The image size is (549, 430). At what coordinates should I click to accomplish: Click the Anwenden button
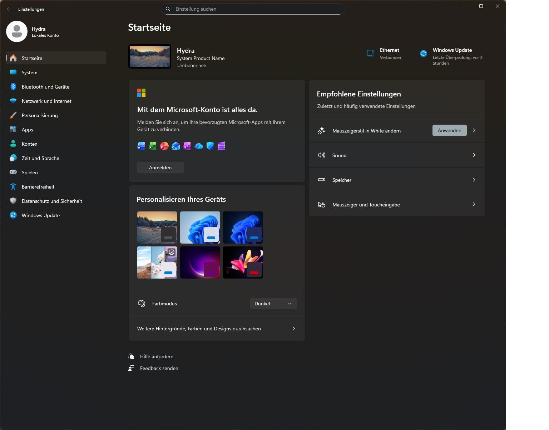449,130
